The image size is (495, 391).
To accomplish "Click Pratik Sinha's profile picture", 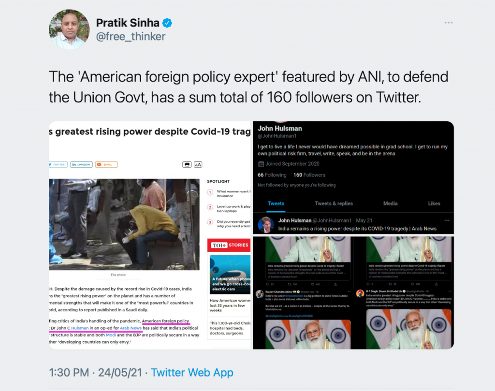I will pos(69,29).
